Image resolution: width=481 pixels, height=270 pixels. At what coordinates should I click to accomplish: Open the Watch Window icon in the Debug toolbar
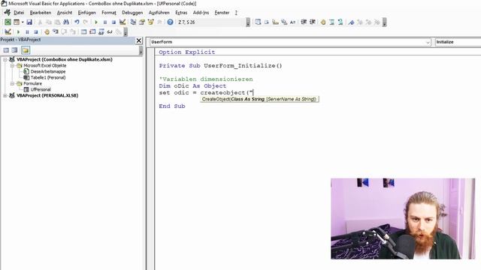click(x=101, y=31)
